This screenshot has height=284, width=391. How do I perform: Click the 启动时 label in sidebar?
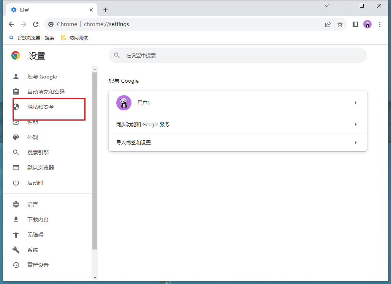[35, 183]
